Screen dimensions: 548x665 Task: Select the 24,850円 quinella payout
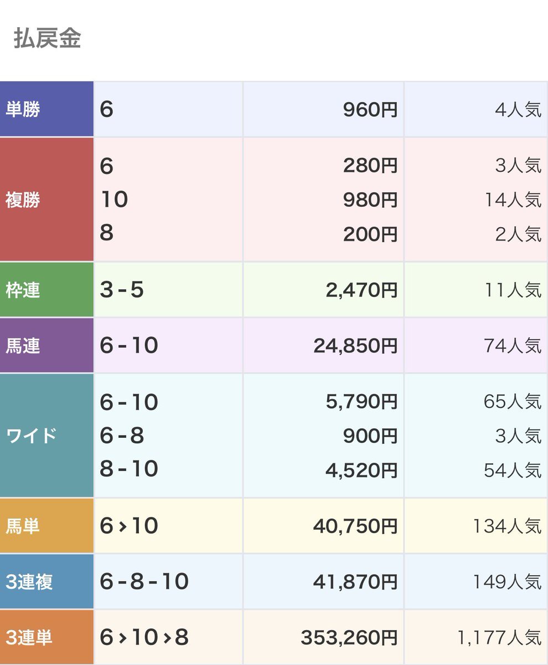pyautogui.click(x=355, y=346)
